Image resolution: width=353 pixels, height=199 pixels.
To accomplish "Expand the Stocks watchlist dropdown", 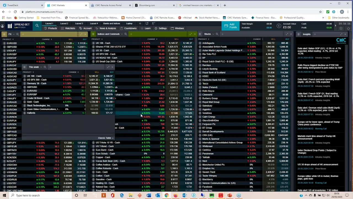I will [x=213, y=34].
